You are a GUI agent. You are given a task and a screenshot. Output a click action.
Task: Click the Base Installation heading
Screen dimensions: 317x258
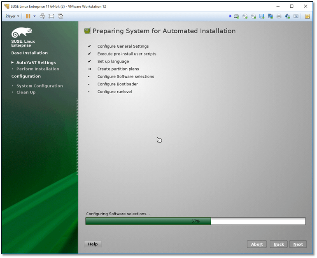(x=30, y=53)
